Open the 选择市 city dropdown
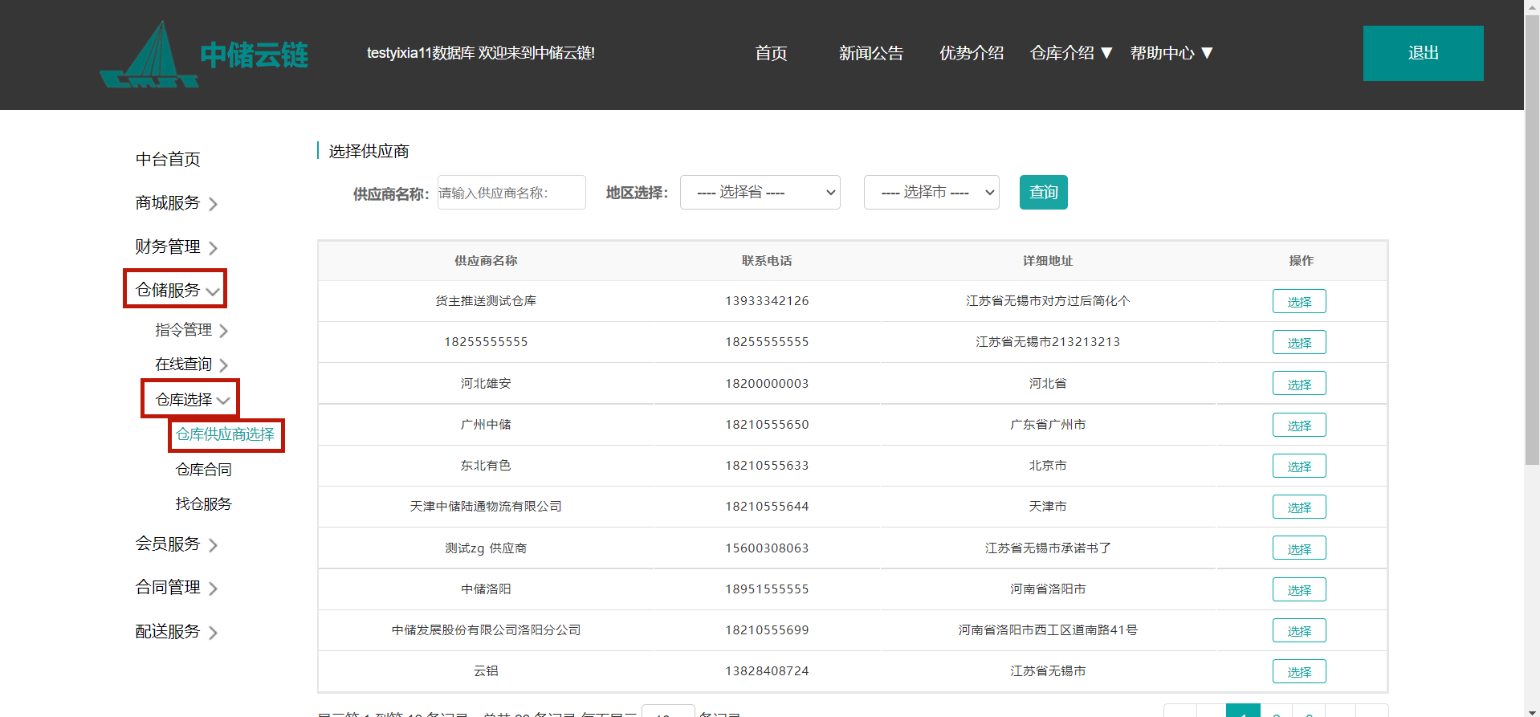This screenshot has width=1540, height=717. 931,193
